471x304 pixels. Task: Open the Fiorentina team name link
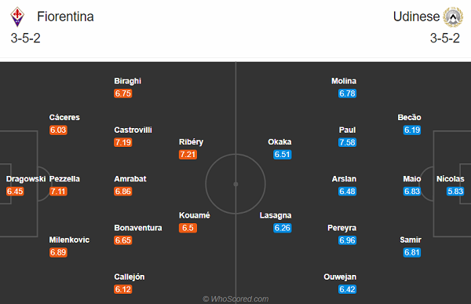point(65,16)
